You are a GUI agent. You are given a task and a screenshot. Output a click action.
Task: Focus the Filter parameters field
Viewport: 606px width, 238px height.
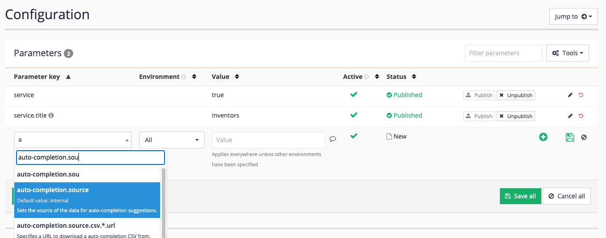[503, 53]
